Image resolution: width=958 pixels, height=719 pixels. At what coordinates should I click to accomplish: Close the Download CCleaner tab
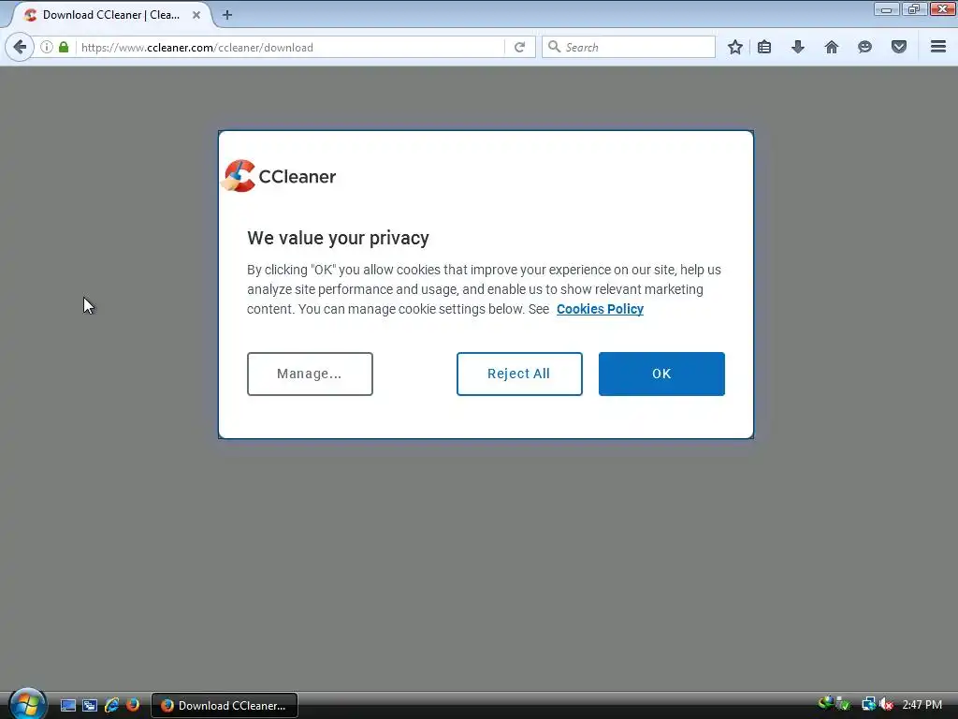[x=196, y=15]
